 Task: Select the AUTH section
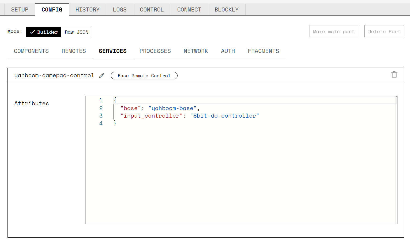pos(228,51)
